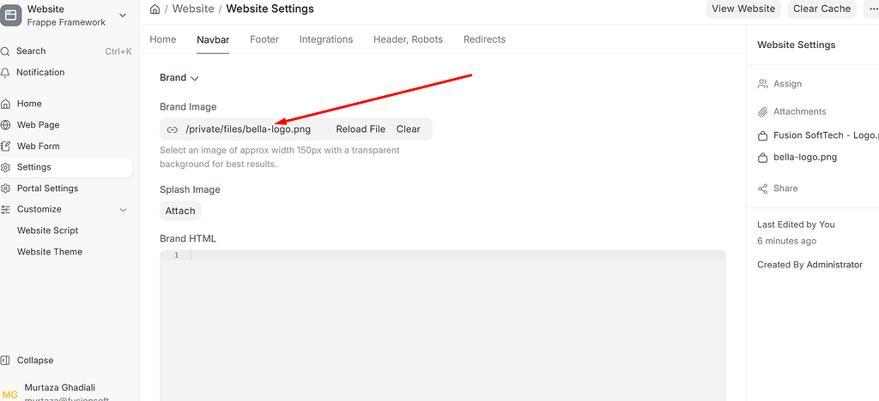Open the /private/files/bella-logo.png file link
The width and height of the screenshot is (879, 401).
click(x=248, y=129)
